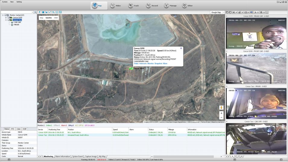The width and height of the screenshot is (288, 162).
Task: Collapse the Monitor Center tree node
Action: tap(3, 15)
